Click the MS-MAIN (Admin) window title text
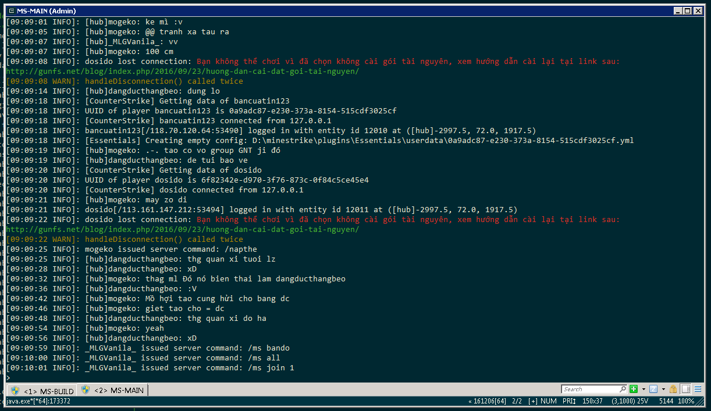 [46, 10]
